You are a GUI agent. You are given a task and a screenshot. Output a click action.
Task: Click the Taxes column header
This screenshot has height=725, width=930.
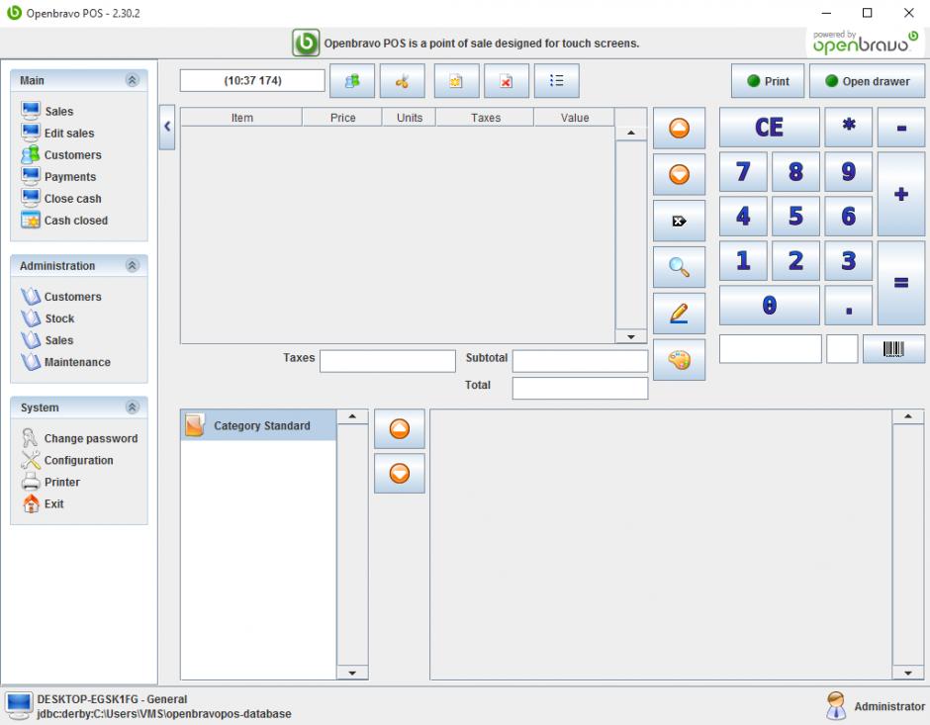click(x=485, y=118)
